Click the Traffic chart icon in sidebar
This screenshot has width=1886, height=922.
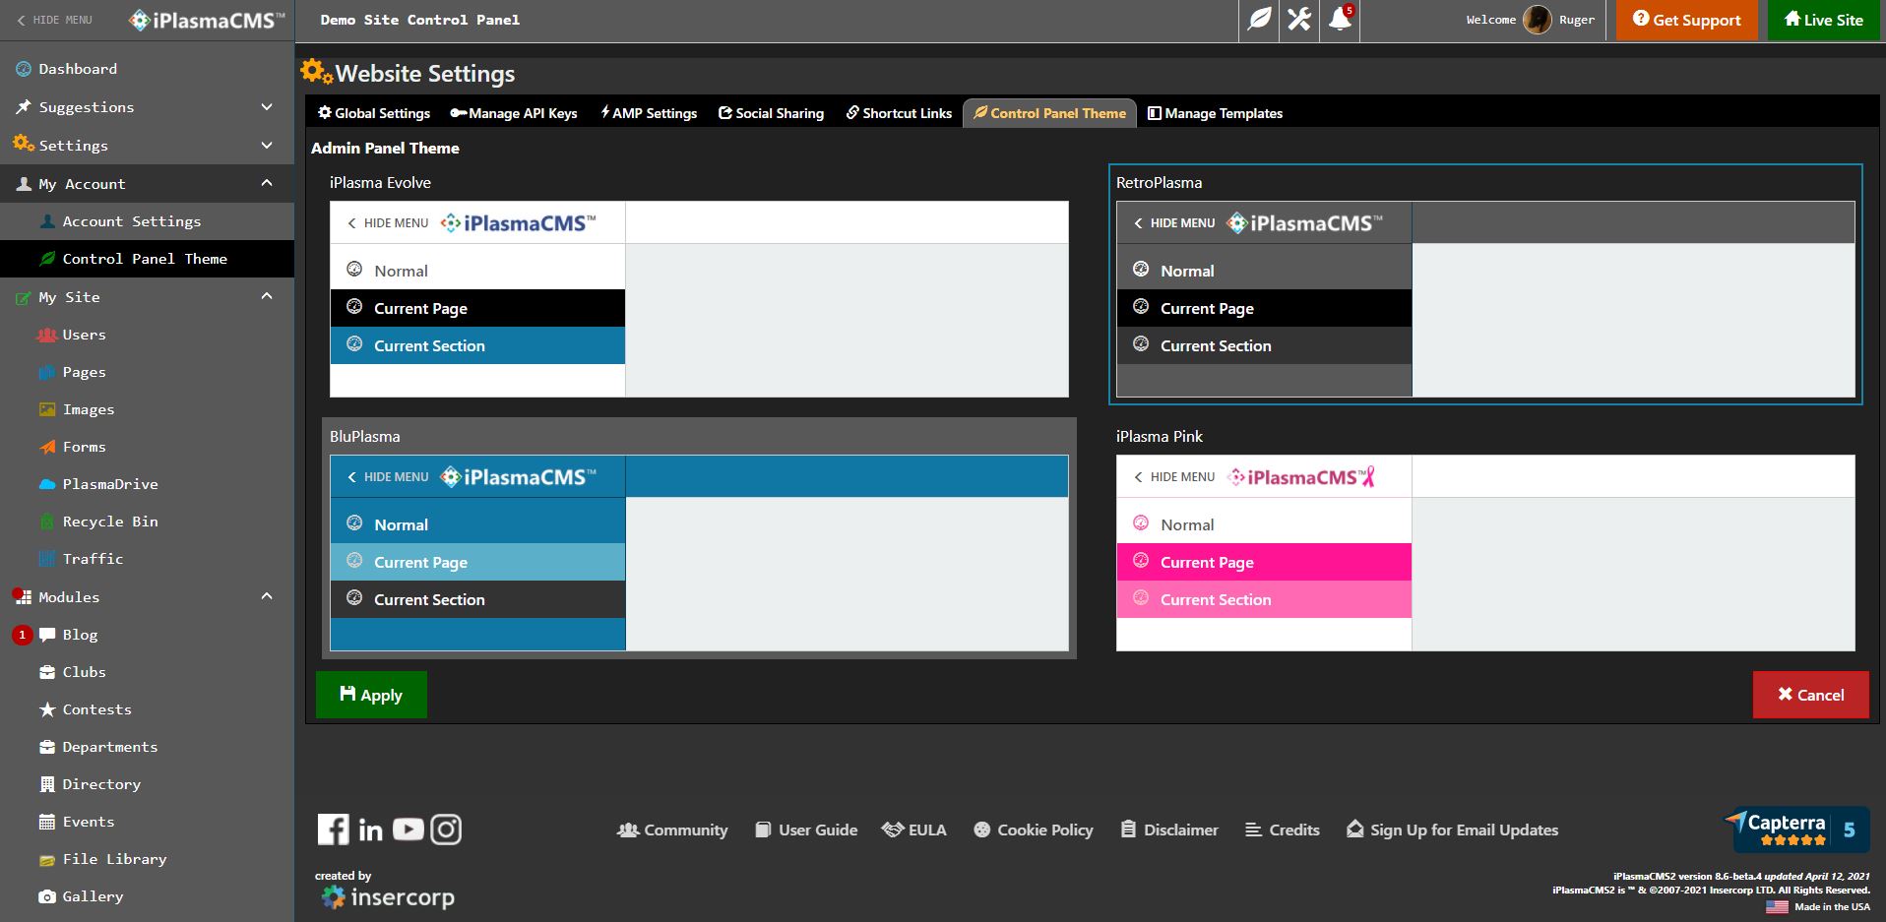tap(46, 559)
